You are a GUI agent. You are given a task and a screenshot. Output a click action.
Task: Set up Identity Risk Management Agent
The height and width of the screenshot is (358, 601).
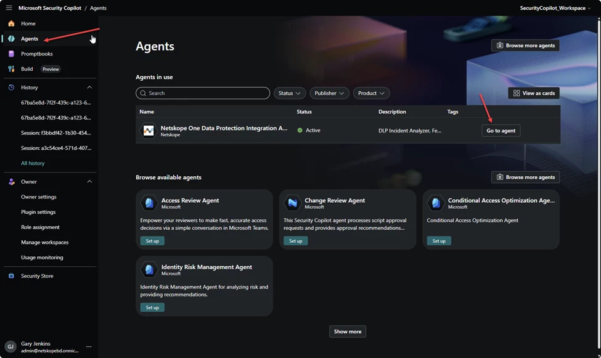pos(152,308)
